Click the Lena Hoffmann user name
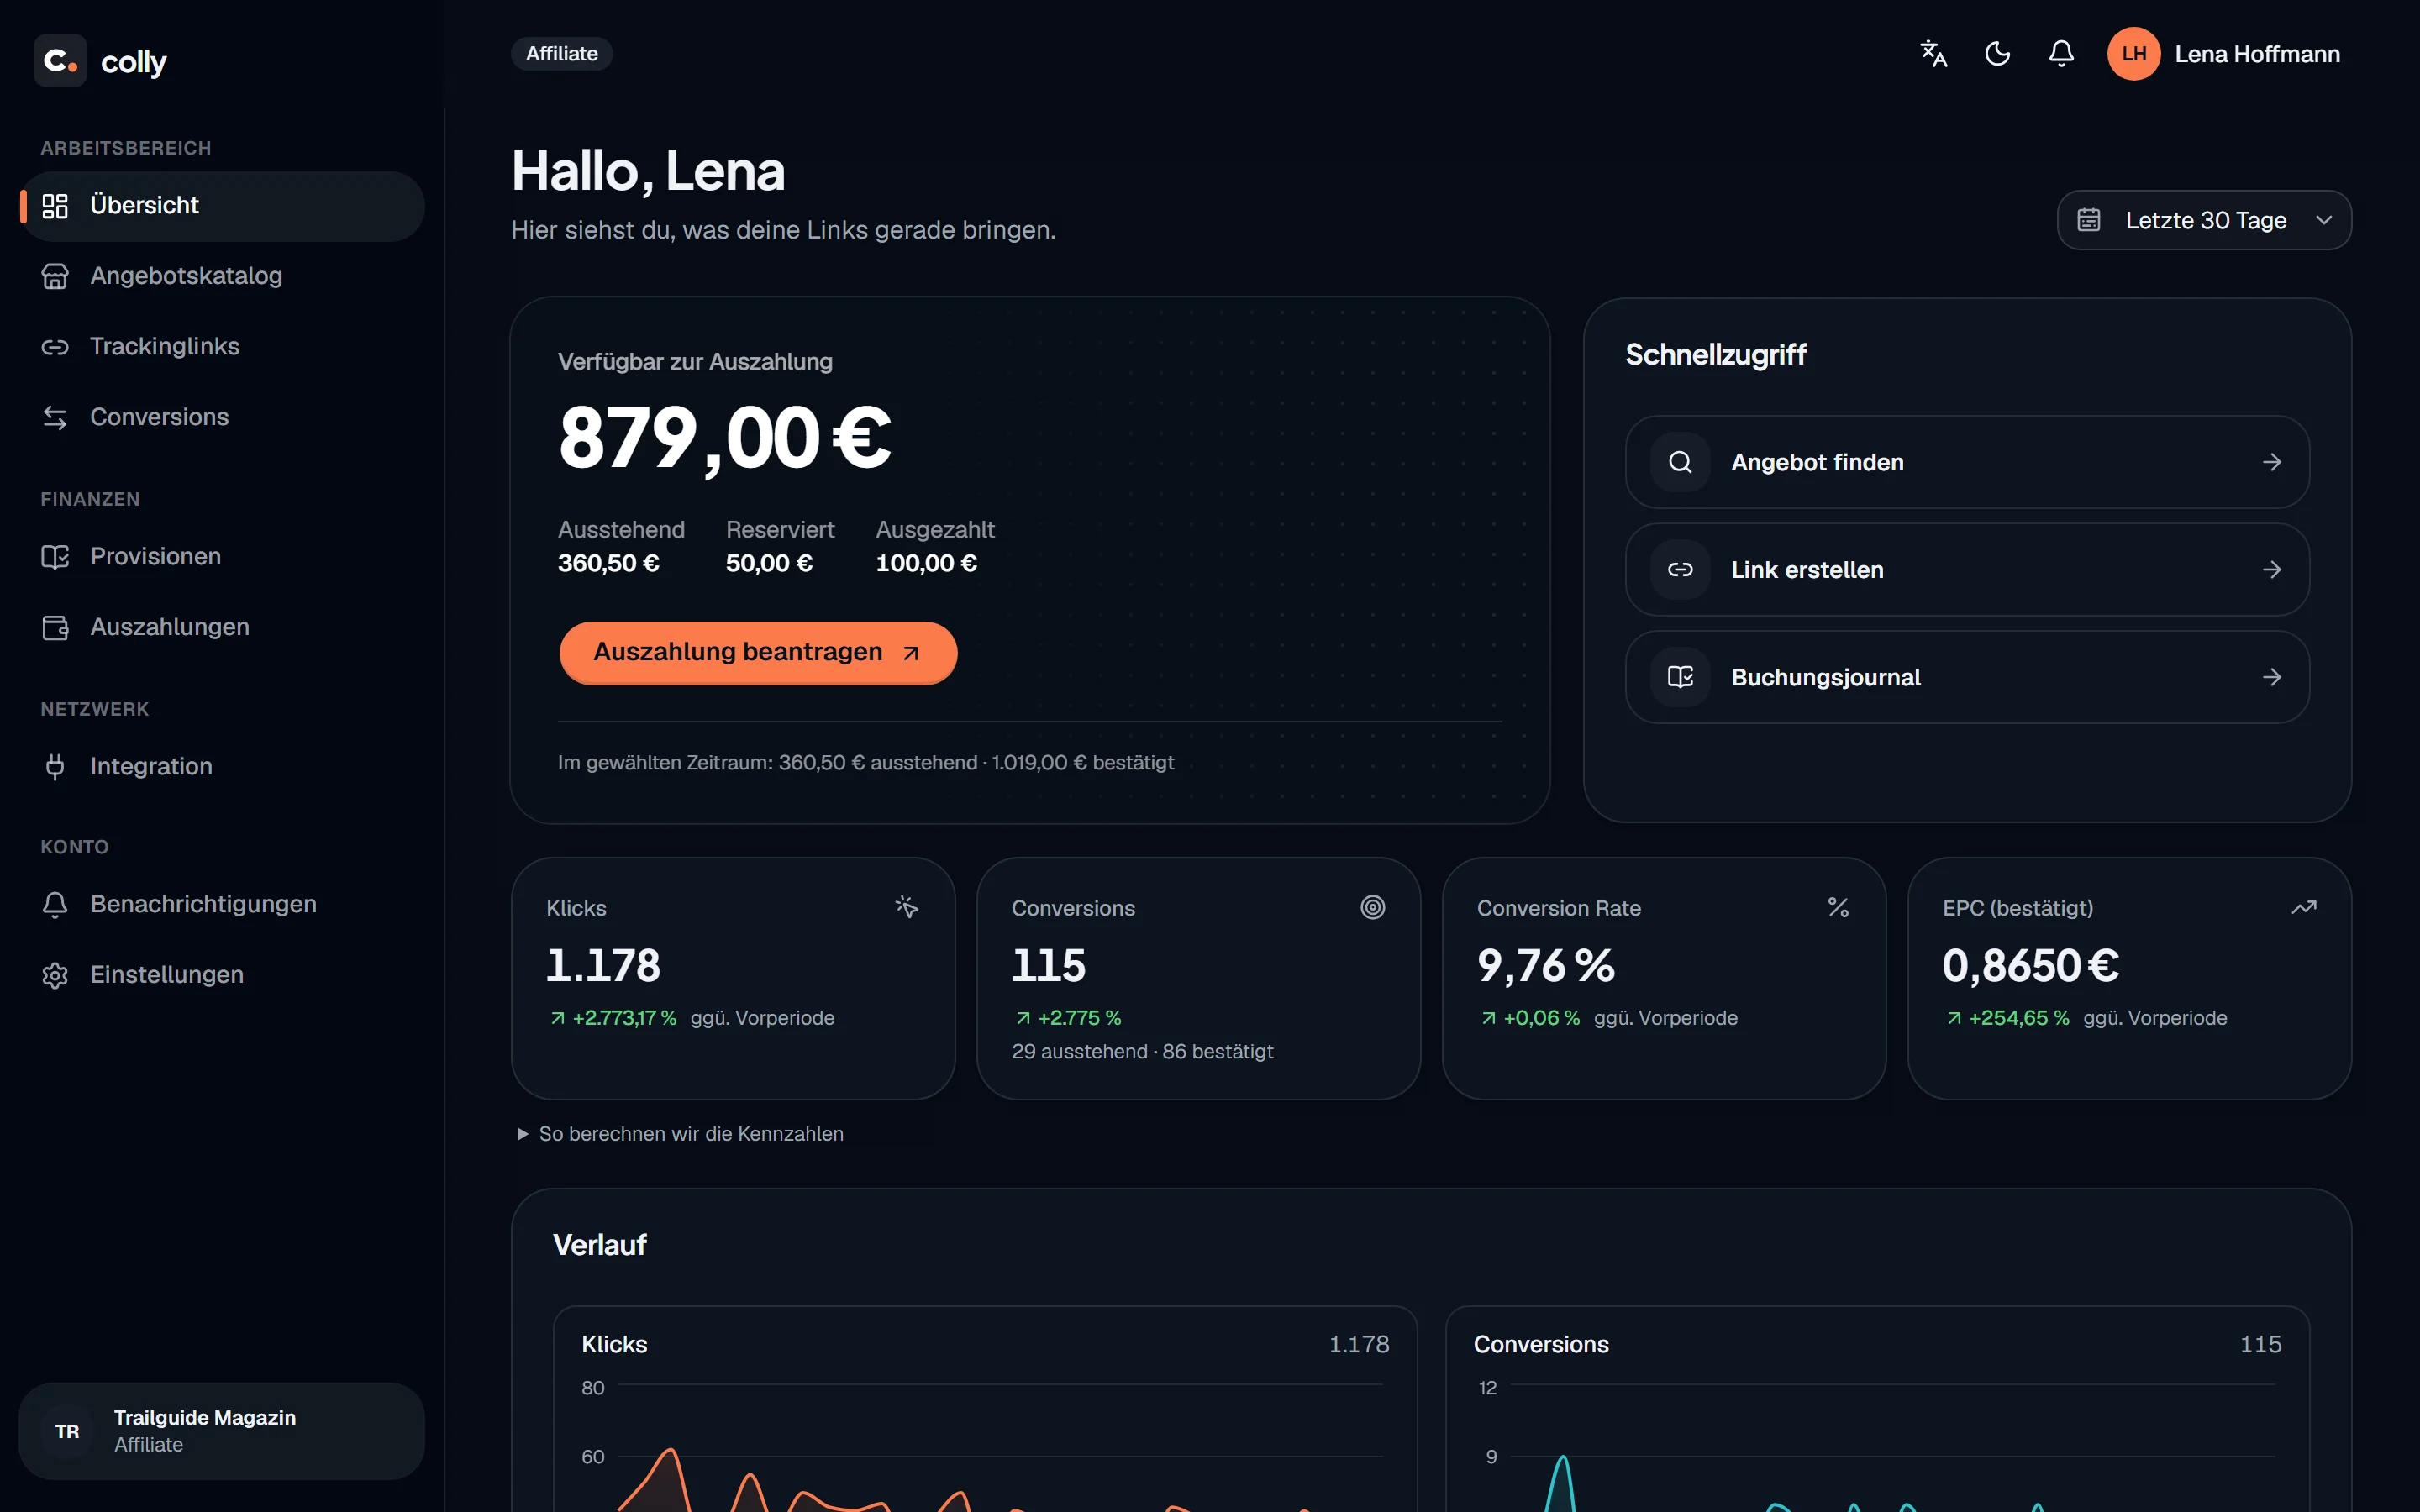Screen dimensions: 2420x1512 pyautogui.click(x=2257, y=54)
